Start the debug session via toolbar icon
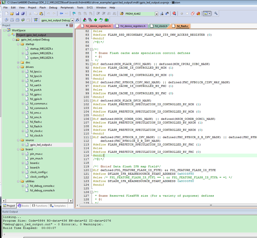Viewport: 257px width, 238px height. point(174,13)
